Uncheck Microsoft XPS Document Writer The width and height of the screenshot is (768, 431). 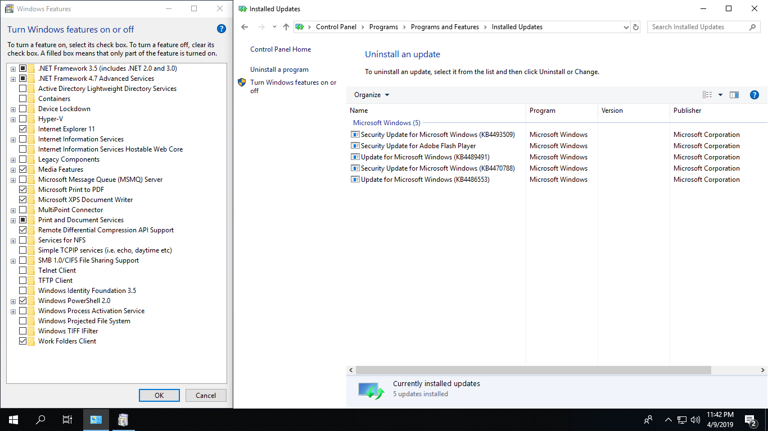pyautogui.click(x=23, y=200)
